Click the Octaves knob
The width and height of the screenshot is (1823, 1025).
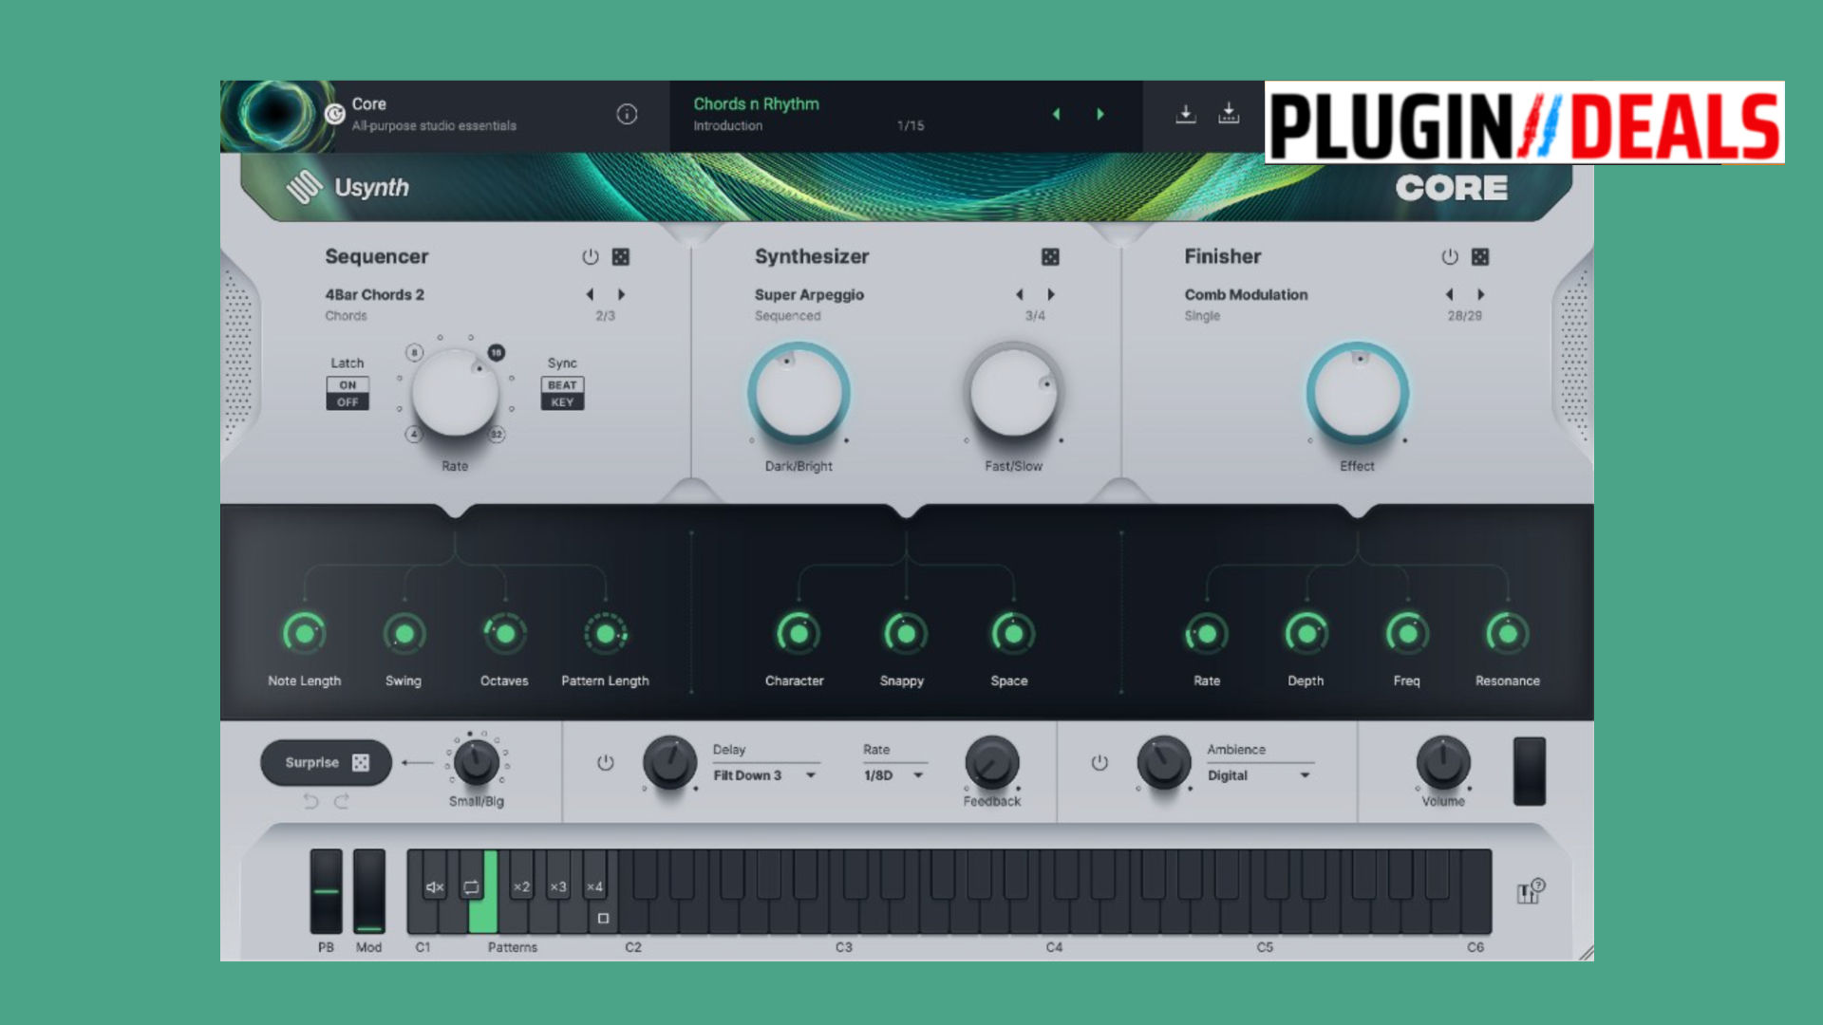coord(505,634)
